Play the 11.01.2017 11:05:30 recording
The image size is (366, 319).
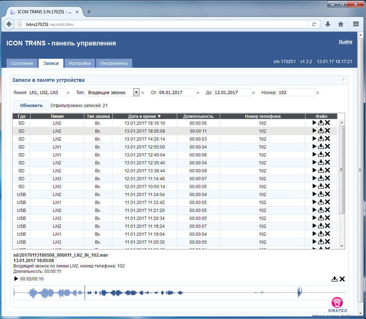point(314,242)
